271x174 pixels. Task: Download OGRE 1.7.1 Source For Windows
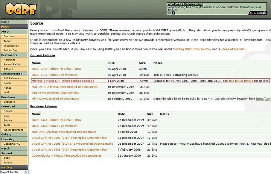(x=55, y=75)
